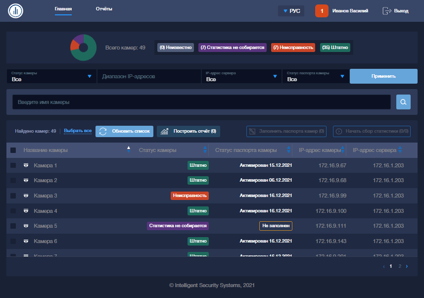Select the Главная tab

pyautogui.click(x=63, y=8)
